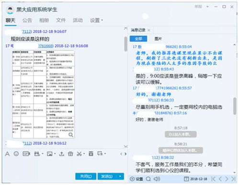Click the message record panel scrollbar
Image resolution: width=239 pixels, height=185 pixels.
(x=235, y=106)
